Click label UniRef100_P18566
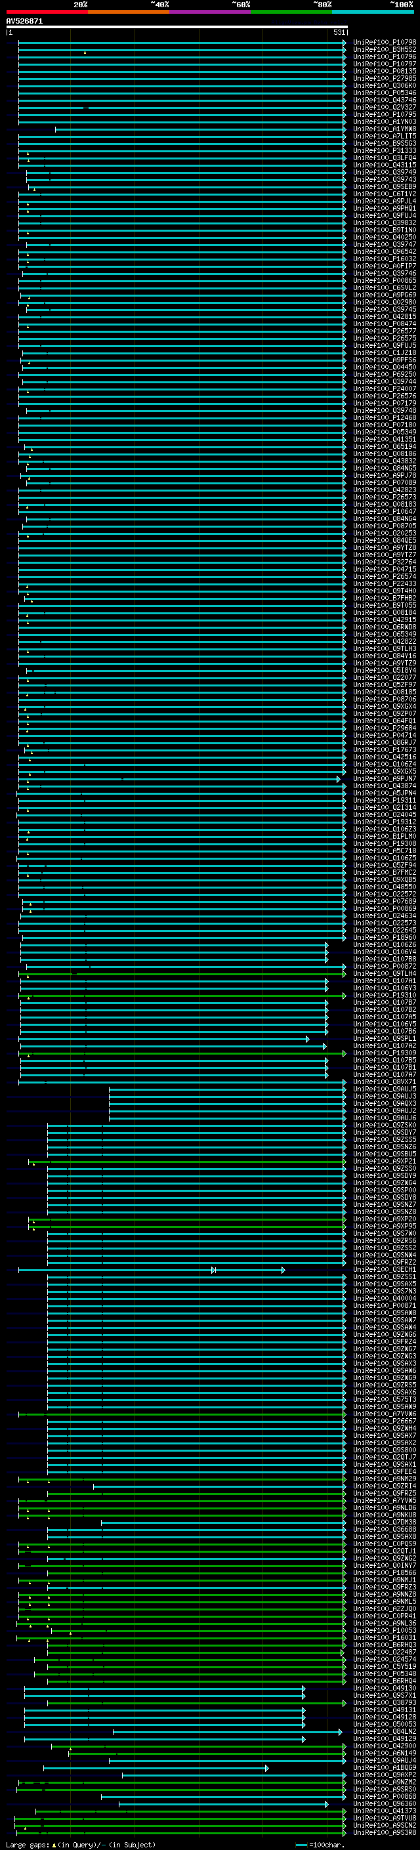 point(385,1572)
